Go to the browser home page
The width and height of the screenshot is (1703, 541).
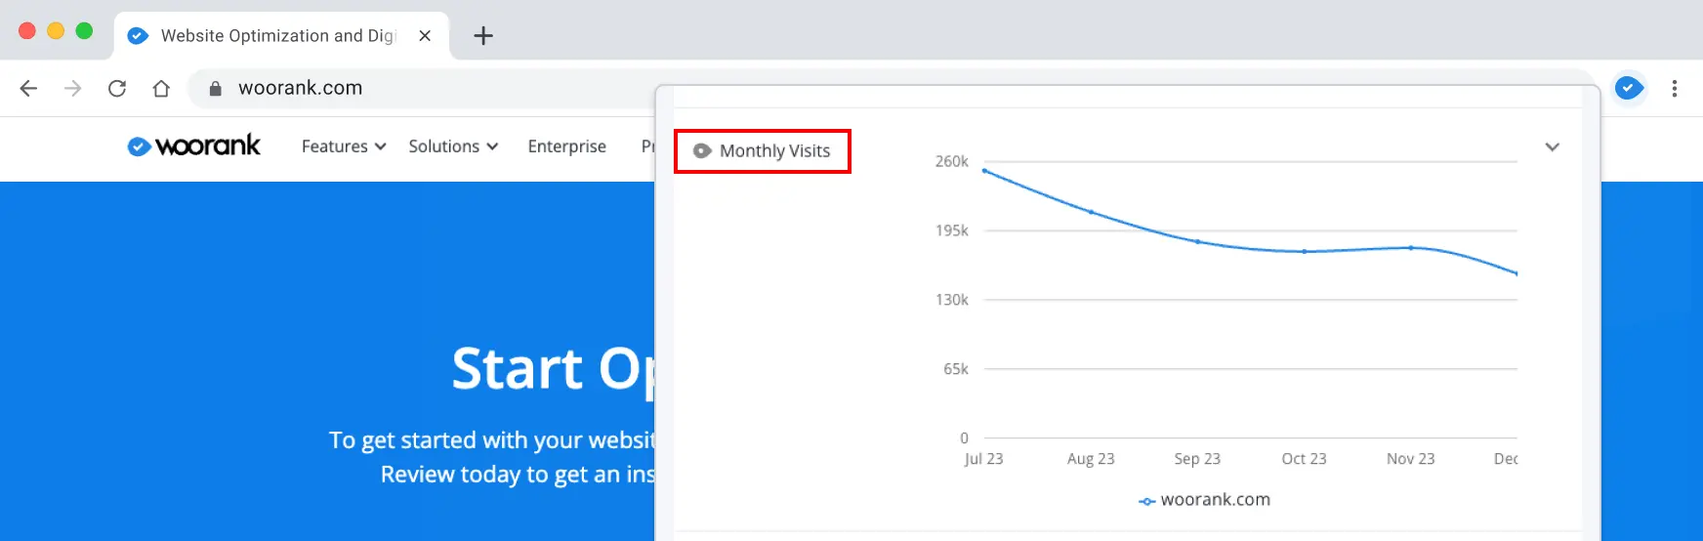click(x=161, y=88)
